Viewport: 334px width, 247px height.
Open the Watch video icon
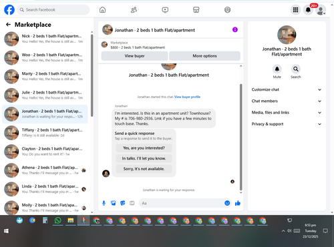(x=165, y=10)
